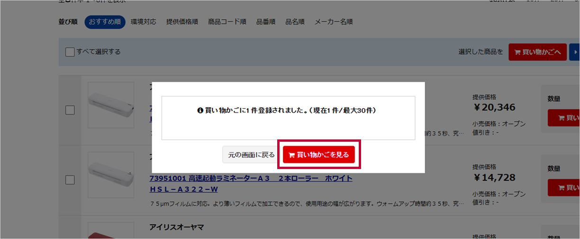Sort products by 環境対応

point(144,22)
